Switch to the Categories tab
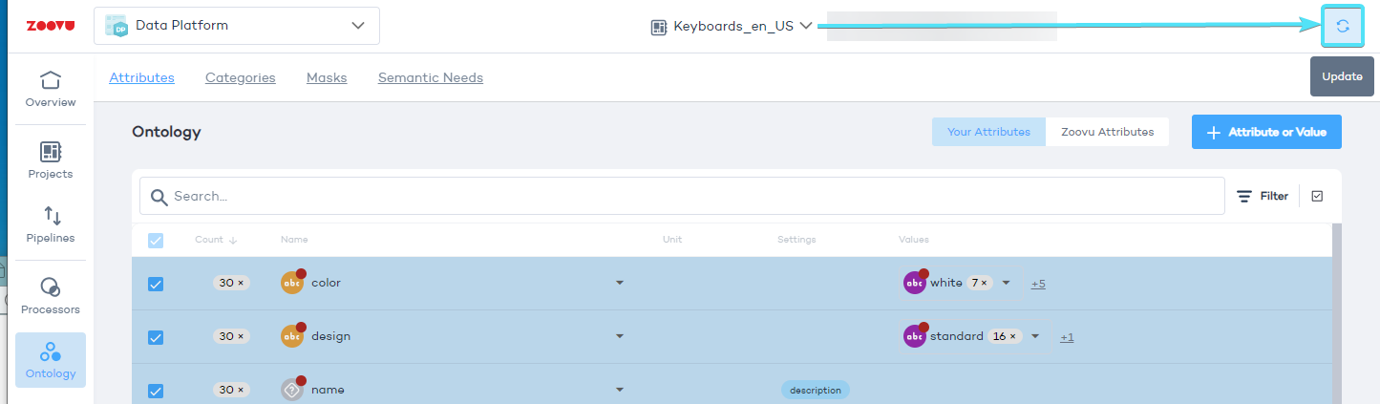The image size is (1380, 404). click(x=240, y=77)
